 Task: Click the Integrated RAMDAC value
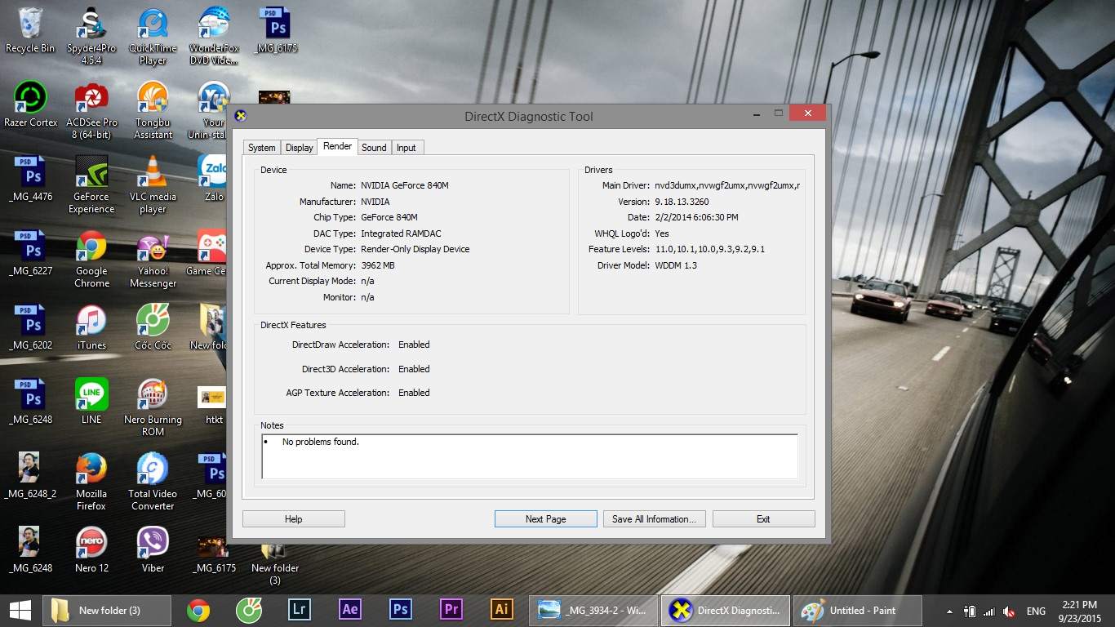(401, 233)
